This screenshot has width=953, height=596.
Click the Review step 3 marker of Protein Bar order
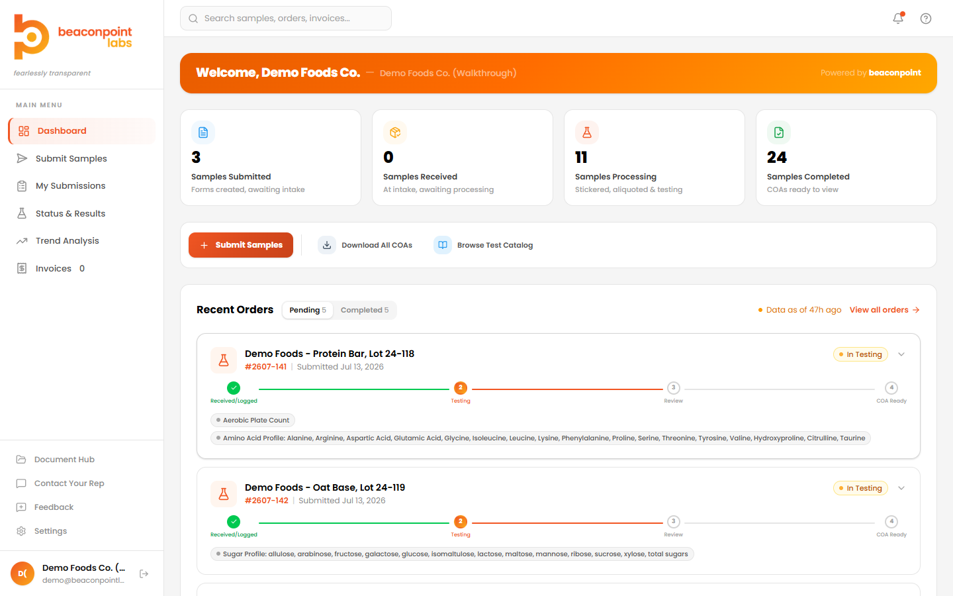(x=673, y=388)
